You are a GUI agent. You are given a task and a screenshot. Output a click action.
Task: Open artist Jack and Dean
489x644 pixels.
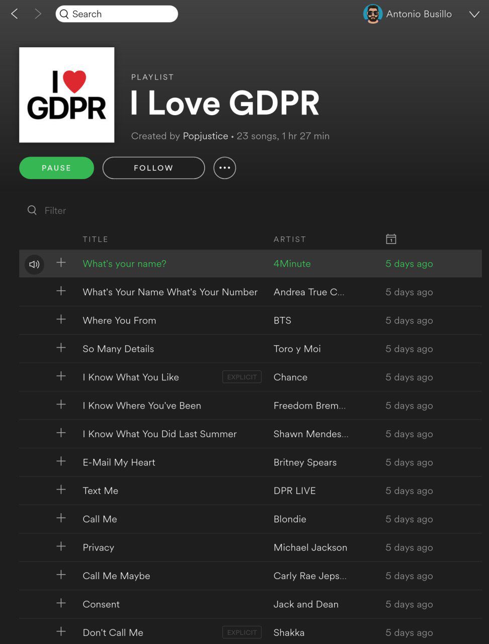pos(306,604)
